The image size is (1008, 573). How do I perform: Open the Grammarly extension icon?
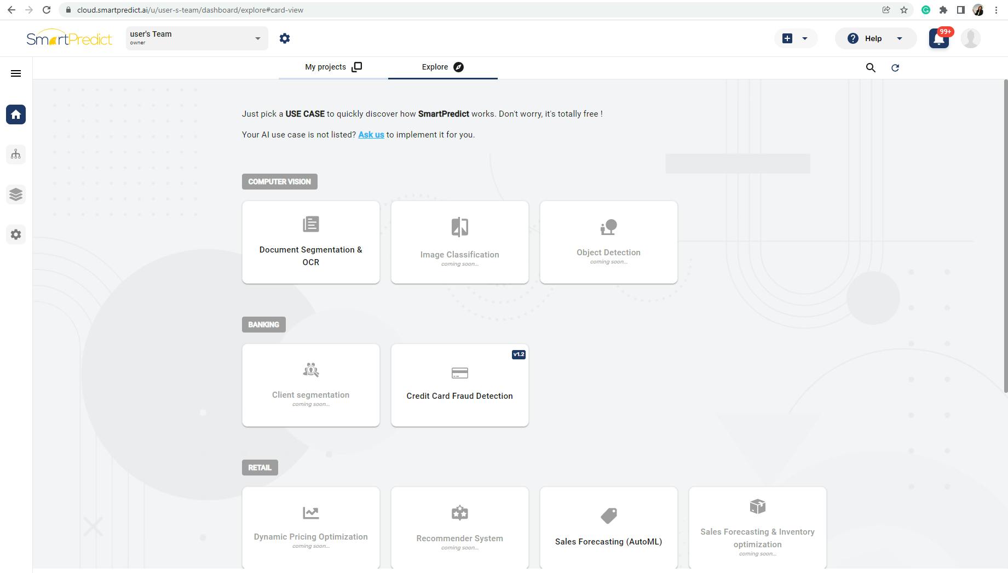926,10
